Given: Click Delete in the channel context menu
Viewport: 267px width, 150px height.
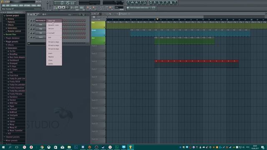Looking at the screenshot, I should [x=54, y=64].
